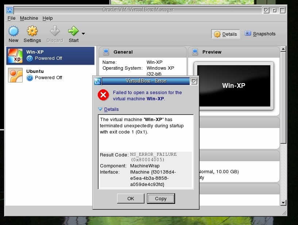The width and height of the screenshot is (298, 225).
Task: Click the 'Windows XP (32-bit)' operating system value
Action: (x=160, y=71)
